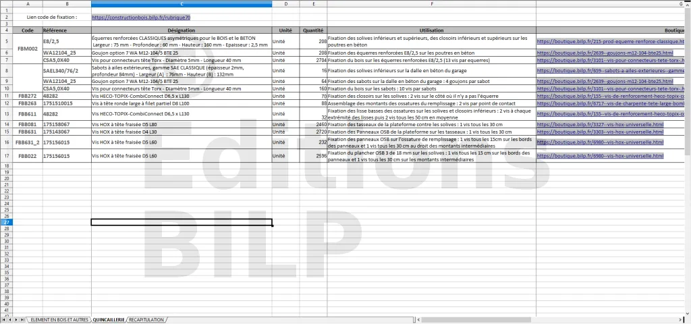Select column C header

coord(182,4)
